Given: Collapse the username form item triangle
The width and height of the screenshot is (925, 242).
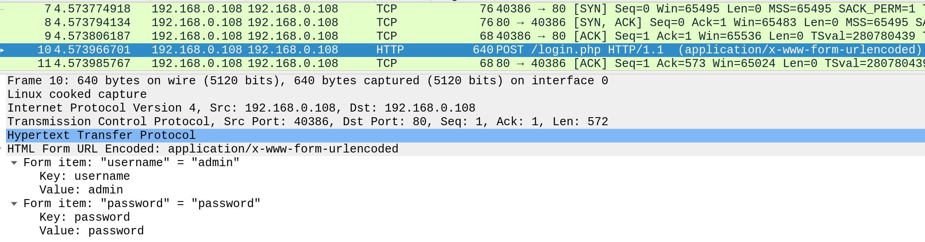Looking at the screenshot, I should click(x=14, y=163).
